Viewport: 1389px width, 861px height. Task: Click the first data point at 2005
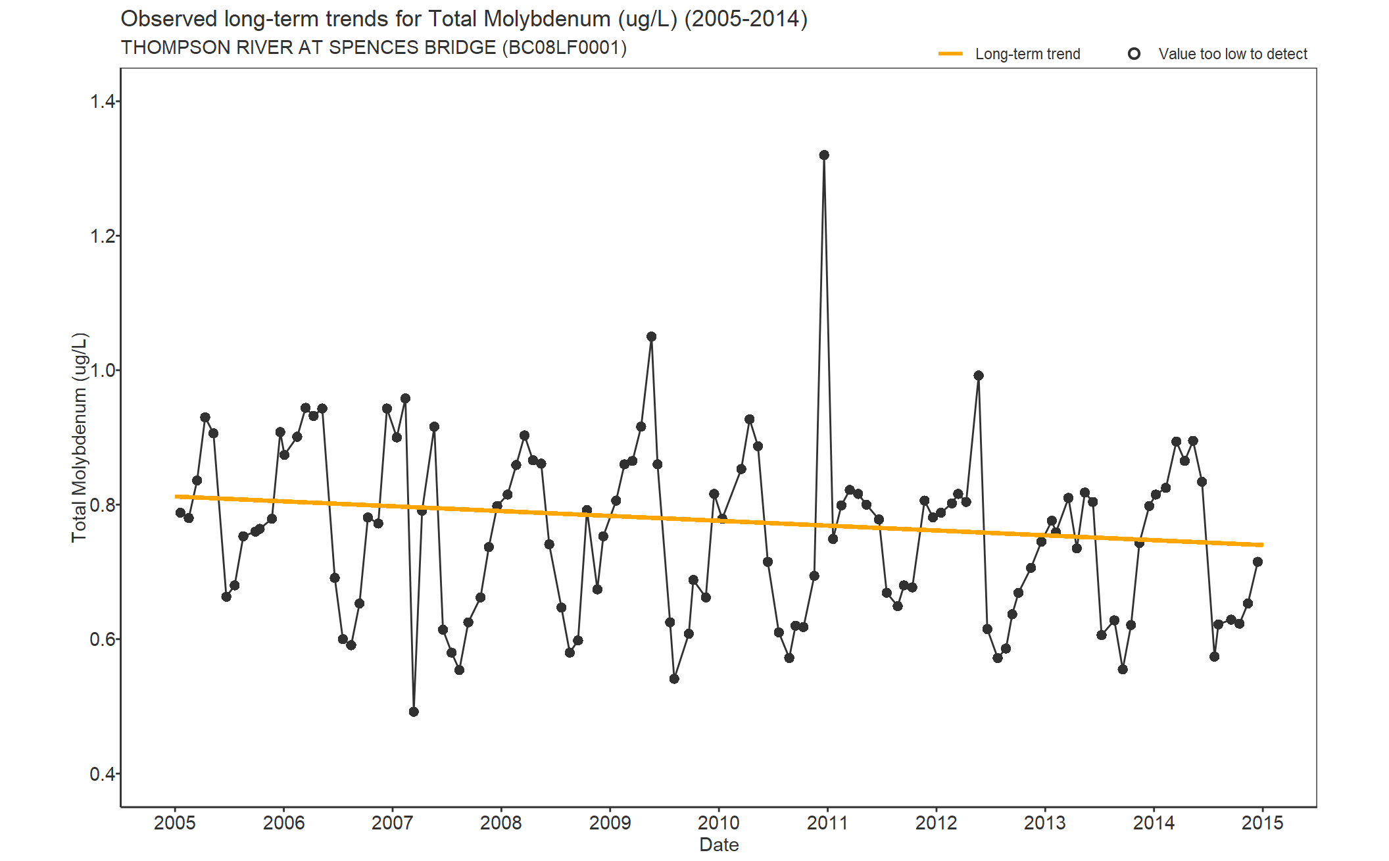point(180,513)
